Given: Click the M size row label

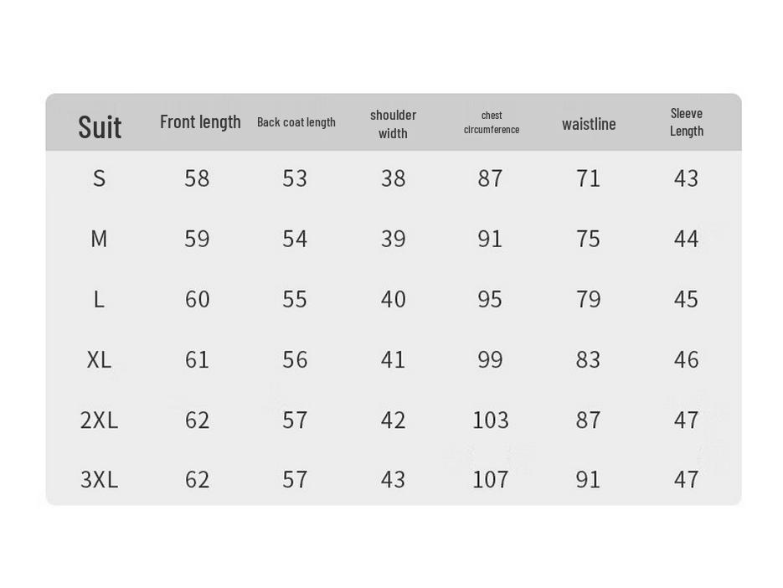Looking at the screenshot, I should coord(99,239).
